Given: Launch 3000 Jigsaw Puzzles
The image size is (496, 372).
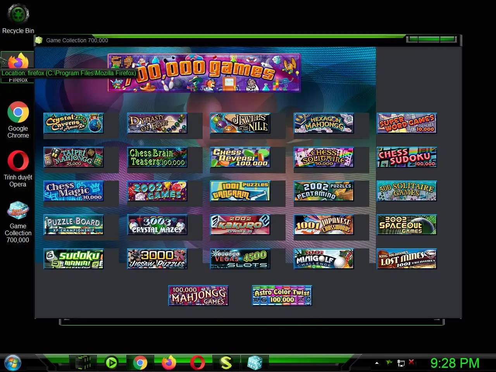Looking at the screenshot, I should coord(157,259).
